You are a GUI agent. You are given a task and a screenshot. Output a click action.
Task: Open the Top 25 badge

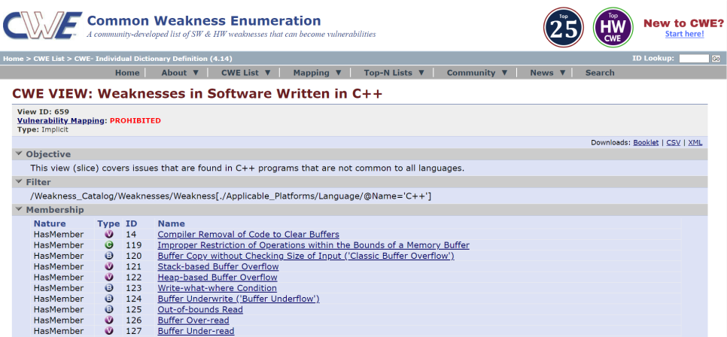tap(564, 27)
